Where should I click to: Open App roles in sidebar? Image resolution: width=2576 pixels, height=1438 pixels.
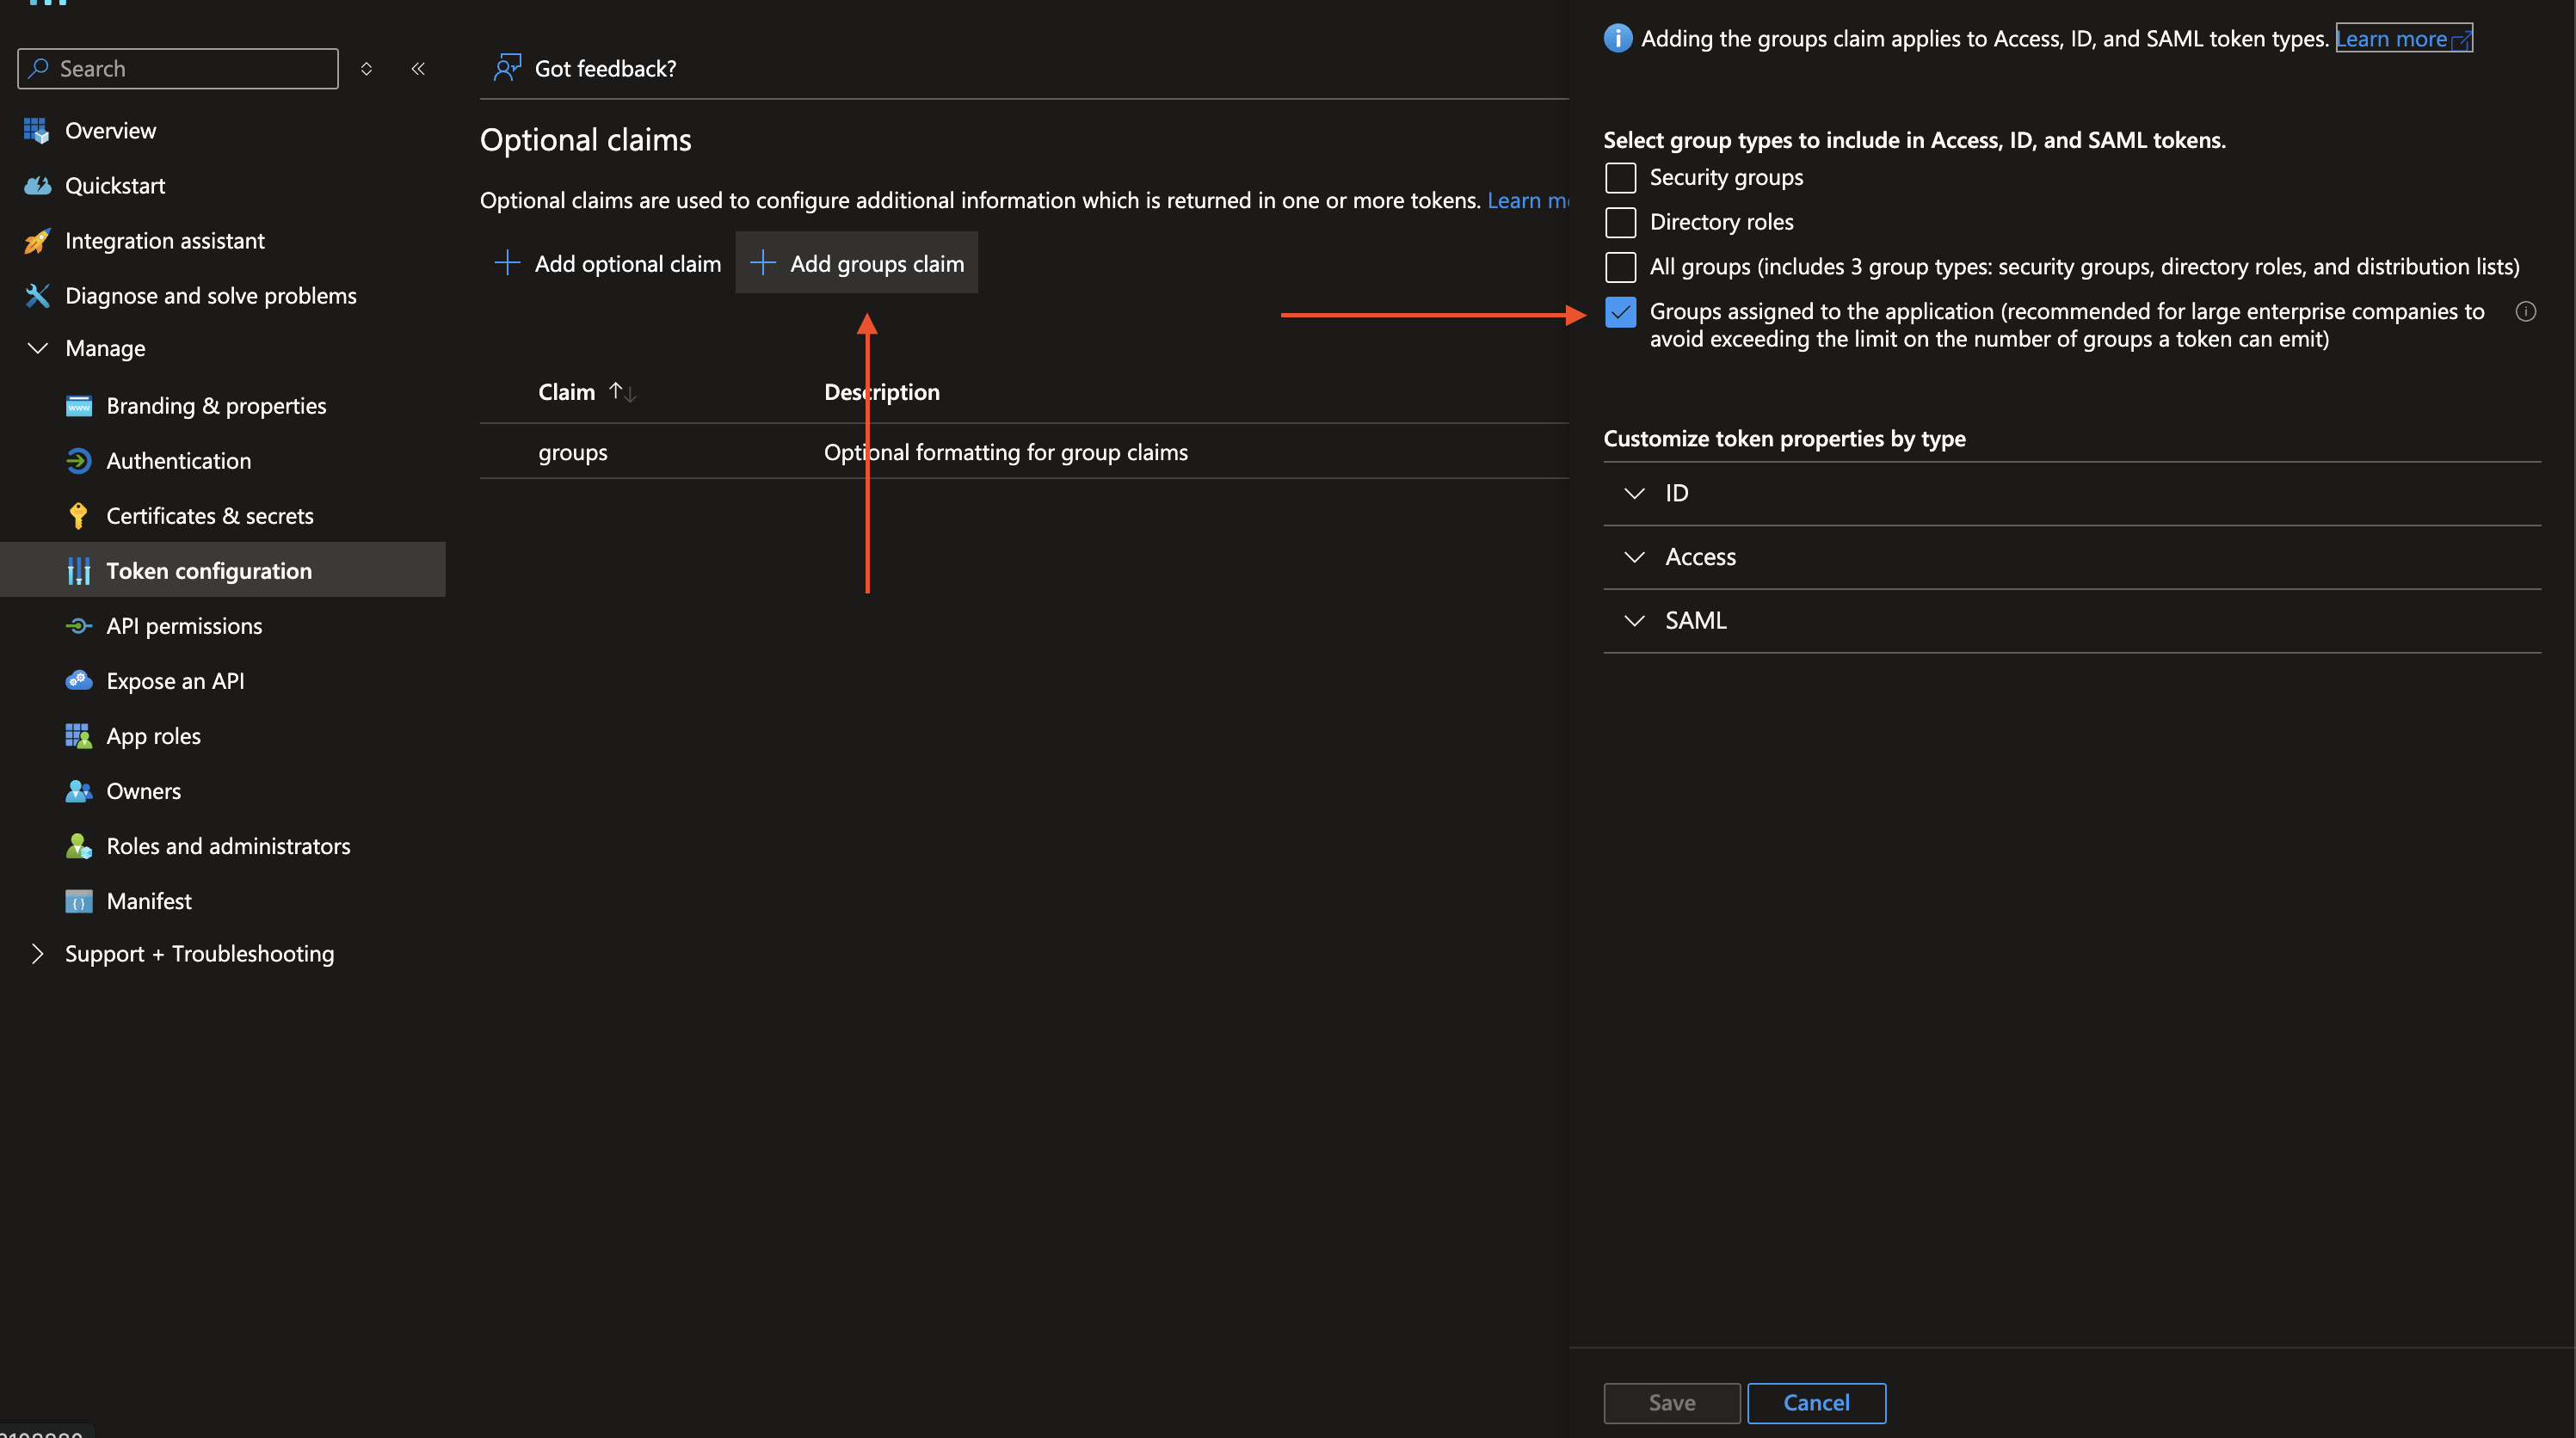pos(153,736)
